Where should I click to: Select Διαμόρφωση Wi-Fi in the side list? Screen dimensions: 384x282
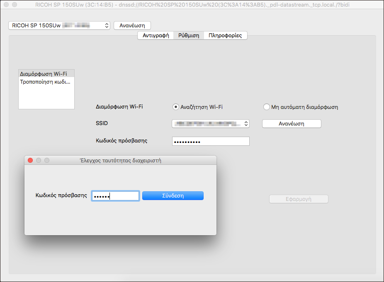click(46, 74)
